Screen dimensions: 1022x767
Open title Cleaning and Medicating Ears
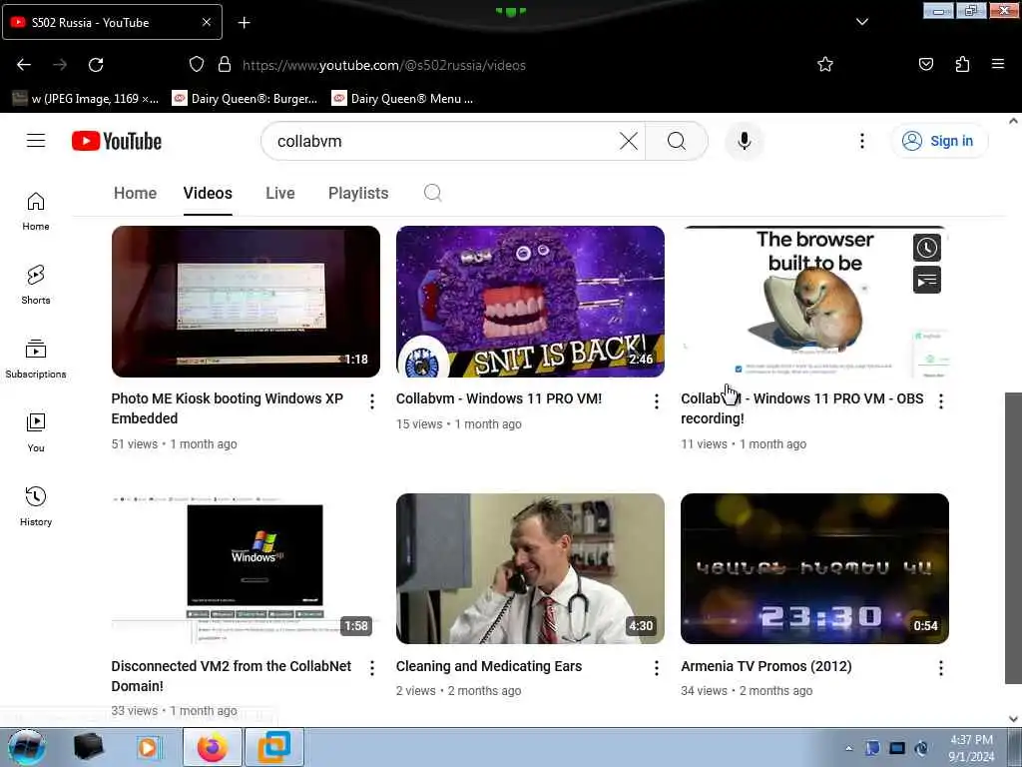pyautogui.click(x=489, y=666)
